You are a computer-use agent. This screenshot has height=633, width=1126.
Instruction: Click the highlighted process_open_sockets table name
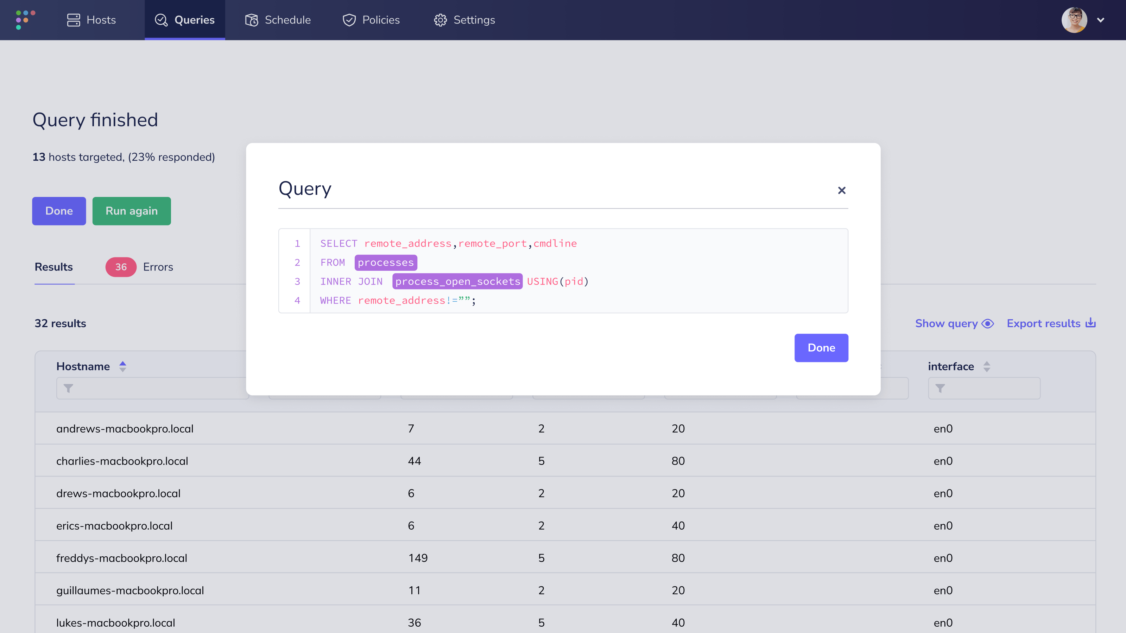[x=458, y=281]
